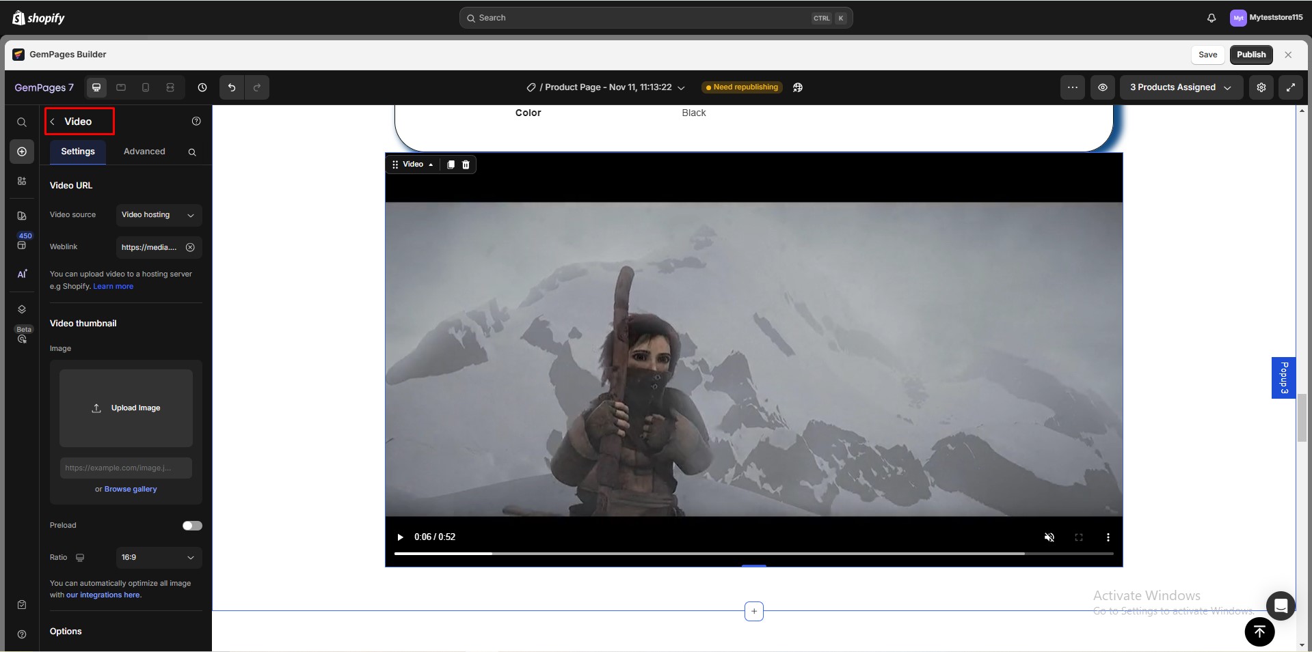
Task: Open the Video source dropdown
Action: pos(158,214)
